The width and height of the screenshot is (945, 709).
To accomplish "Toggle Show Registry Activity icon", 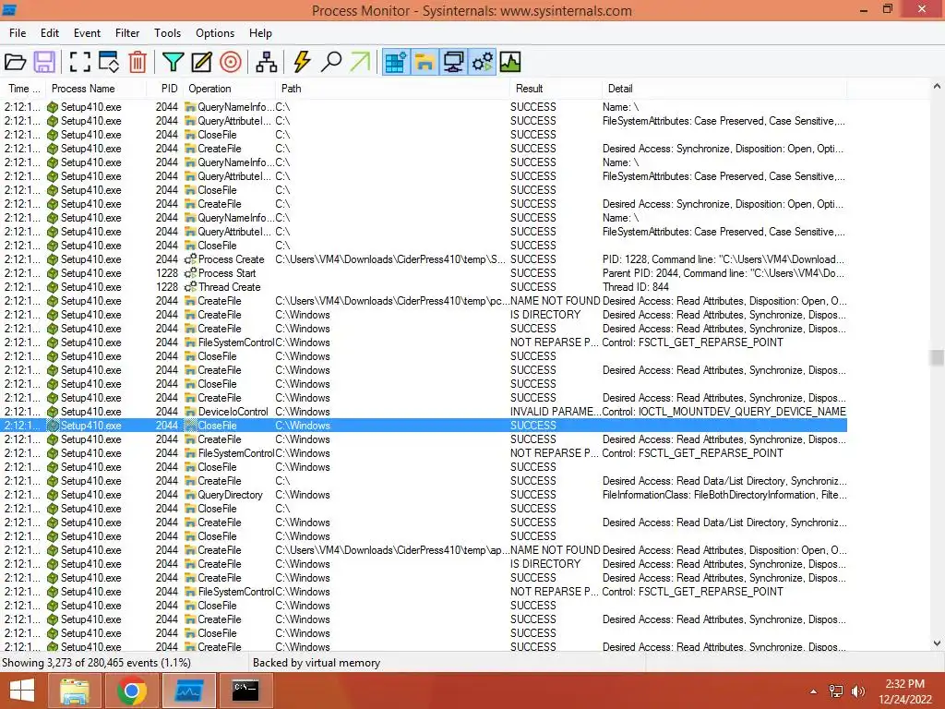I will click(x=396, y=62).
